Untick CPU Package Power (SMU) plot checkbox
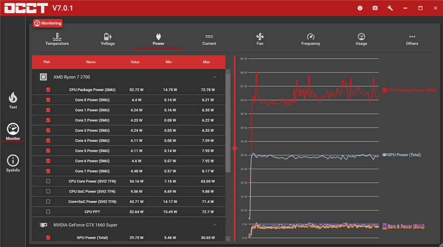The width and height of the screenshot is (443, 247). tap(48, 90)
